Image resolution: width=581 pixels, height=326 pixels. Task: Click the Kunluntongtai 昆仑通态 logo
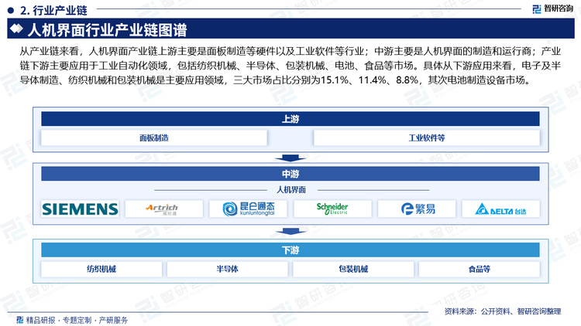(248, 209)
